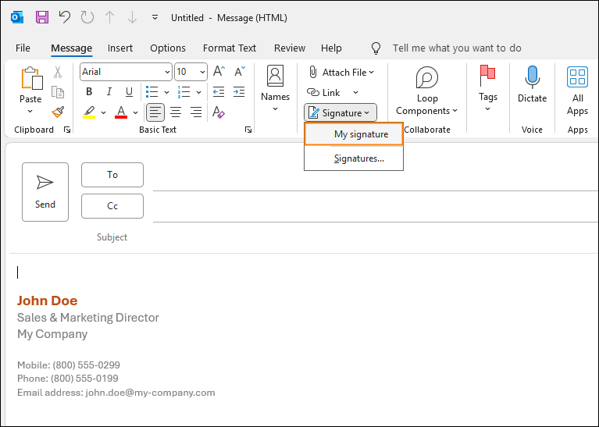Send the message
The height and width of the screenshot is (427, 599).
tap(45, 192)
